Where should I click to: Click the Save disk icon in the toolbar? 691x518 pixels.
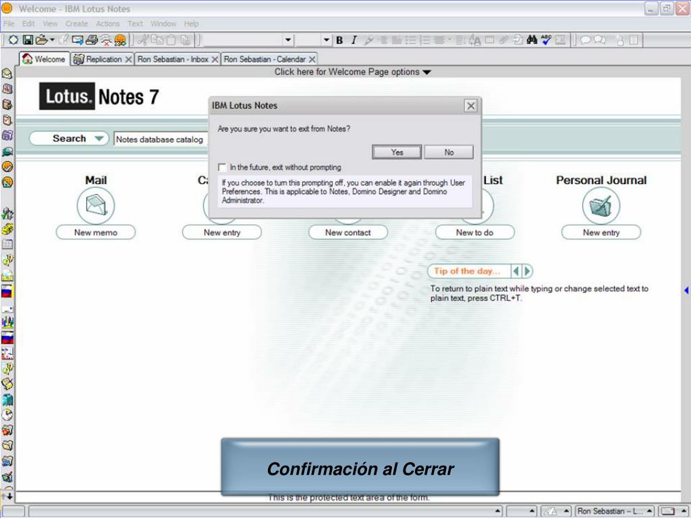[28, 40]
